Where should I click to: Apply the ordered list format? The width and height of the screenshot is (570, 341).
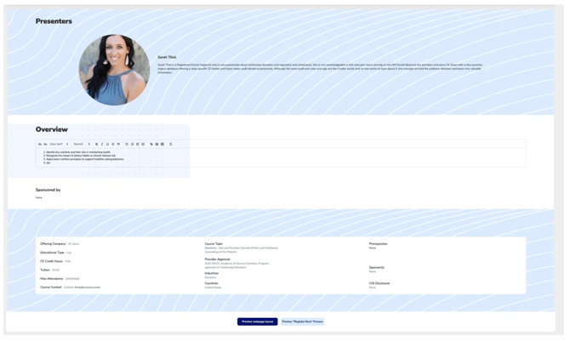[x=127, y=145]
